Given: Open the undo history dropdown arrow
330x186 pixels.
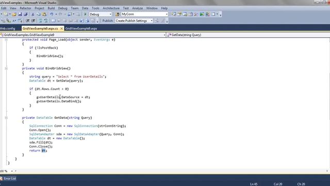Looking at the screenshot, I should coord(56,14).
